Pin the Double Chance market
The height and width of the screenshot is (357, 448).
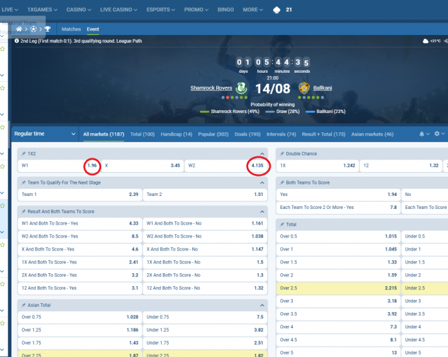point(282,154)
